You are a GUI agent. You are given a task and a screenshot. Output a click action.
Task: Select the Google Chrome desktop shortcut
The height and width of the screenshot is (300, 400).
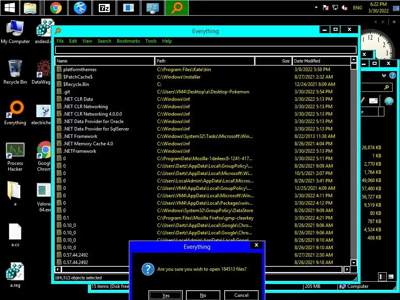pyautogui.click(x=44, y=156)
